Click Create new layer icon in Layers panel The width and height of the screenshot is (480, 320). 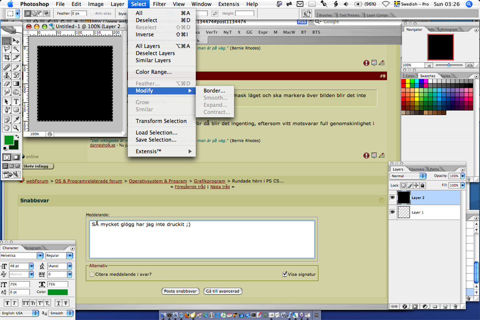(445, 307)
